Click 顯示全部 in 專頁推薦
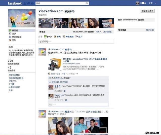The image size is (161, 135). 150,30
